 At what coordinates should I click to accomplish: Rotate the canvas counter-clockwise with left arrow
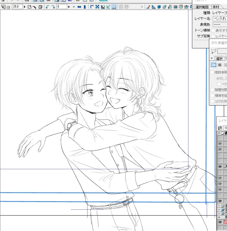pos(47,7)
